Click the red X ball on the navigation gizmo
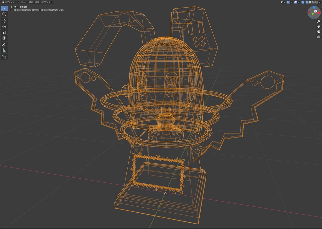Viewport: 322px width, 229px height. (319, 13)
